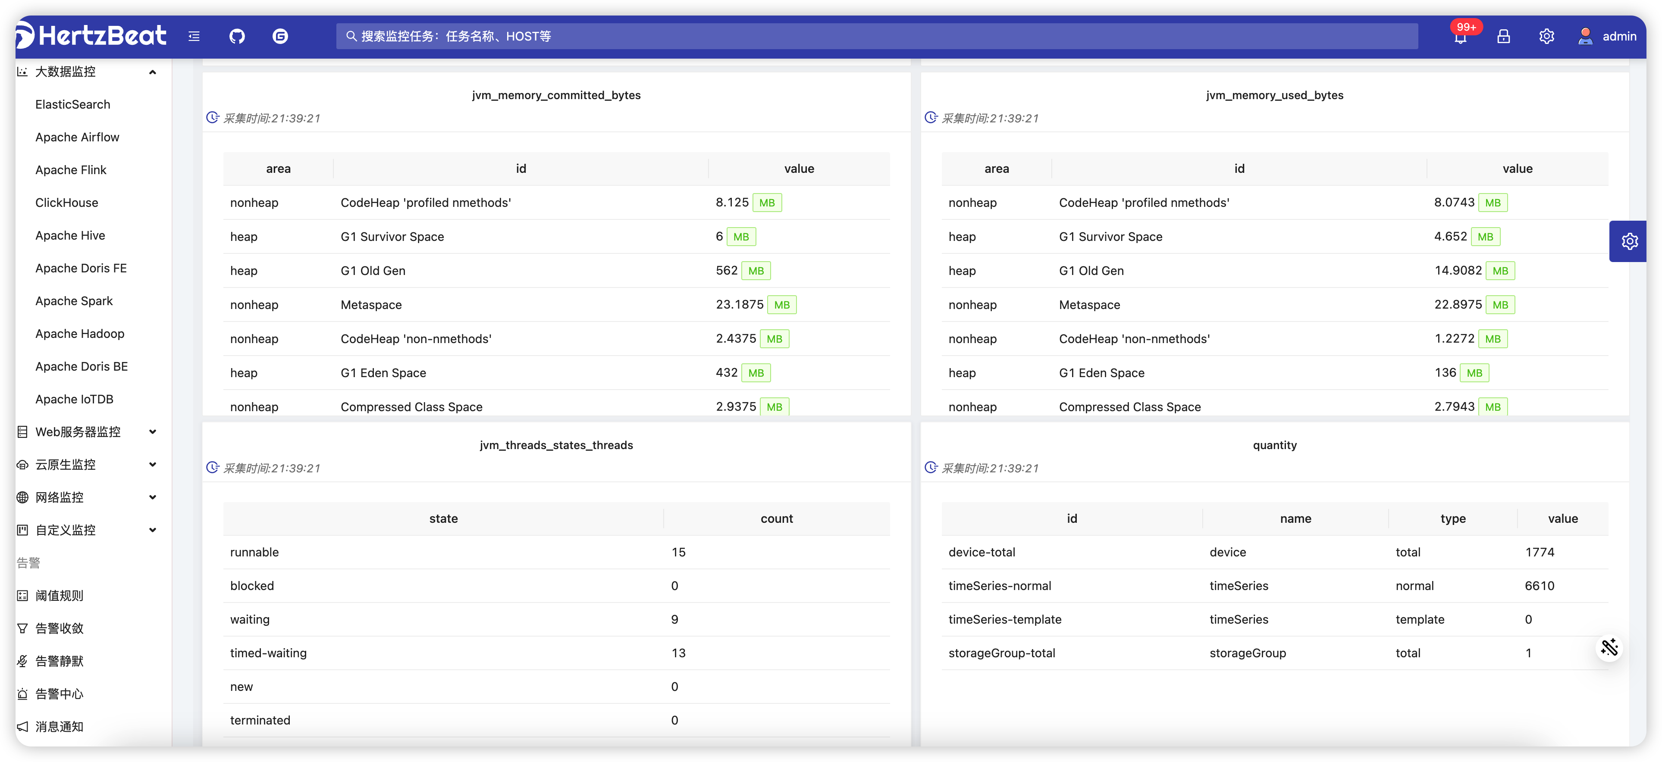The width and height of the screenshot is (1662, 762).
Task: Open 告警中心 alert center page
Action: tap(60, 693)
